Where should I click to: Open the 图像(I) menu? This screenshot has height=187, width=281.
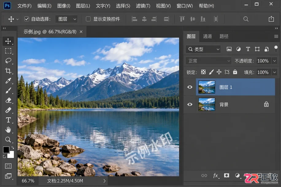click(64, 6)
